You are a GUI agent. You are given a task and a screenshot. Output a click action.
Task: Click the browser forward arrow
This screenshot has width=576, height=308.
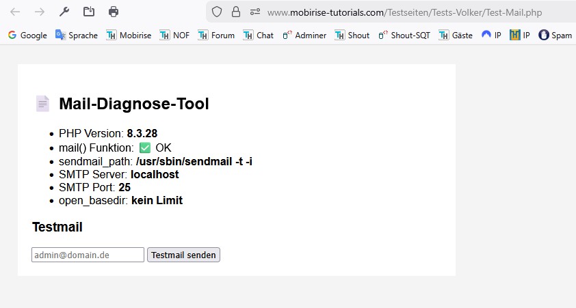40,12
